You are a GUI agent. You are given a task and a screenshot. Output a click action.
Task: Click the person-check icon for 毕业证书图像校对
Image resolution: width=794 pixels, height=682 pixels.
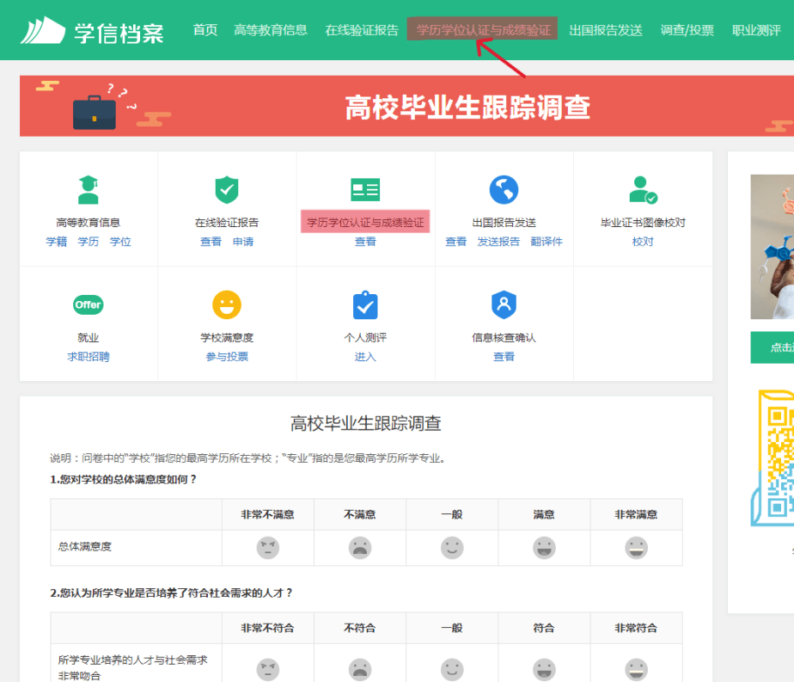(x=642, y=188)
